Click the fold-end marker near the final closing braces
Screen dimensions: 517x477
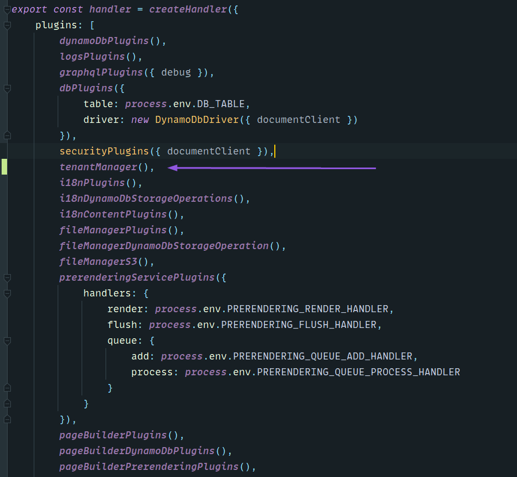tap(7, 419)
